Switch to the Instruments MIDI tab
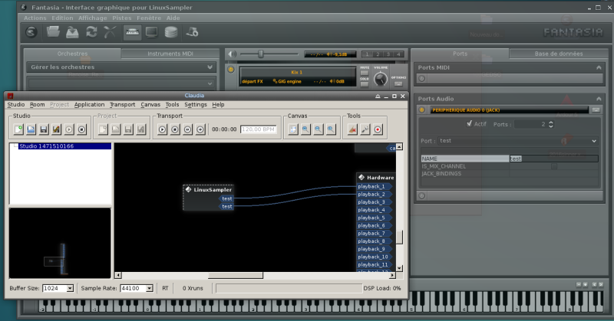The height and width of the screenshot is (321, 614). click(170, 54)
